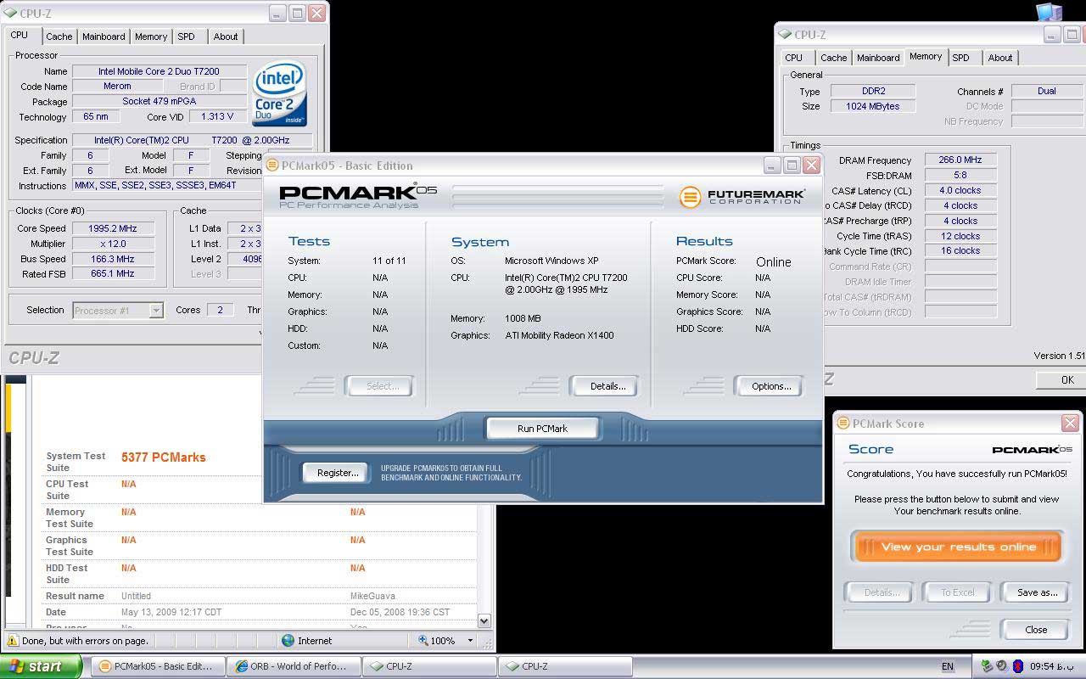Click the memory Type value 'DDR2'
1086x679 pixels.
pyautogui.click(x=872, y=92)
